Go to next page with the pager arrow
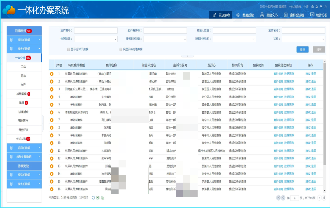The image size is (330, 208). tap(319, 198)
